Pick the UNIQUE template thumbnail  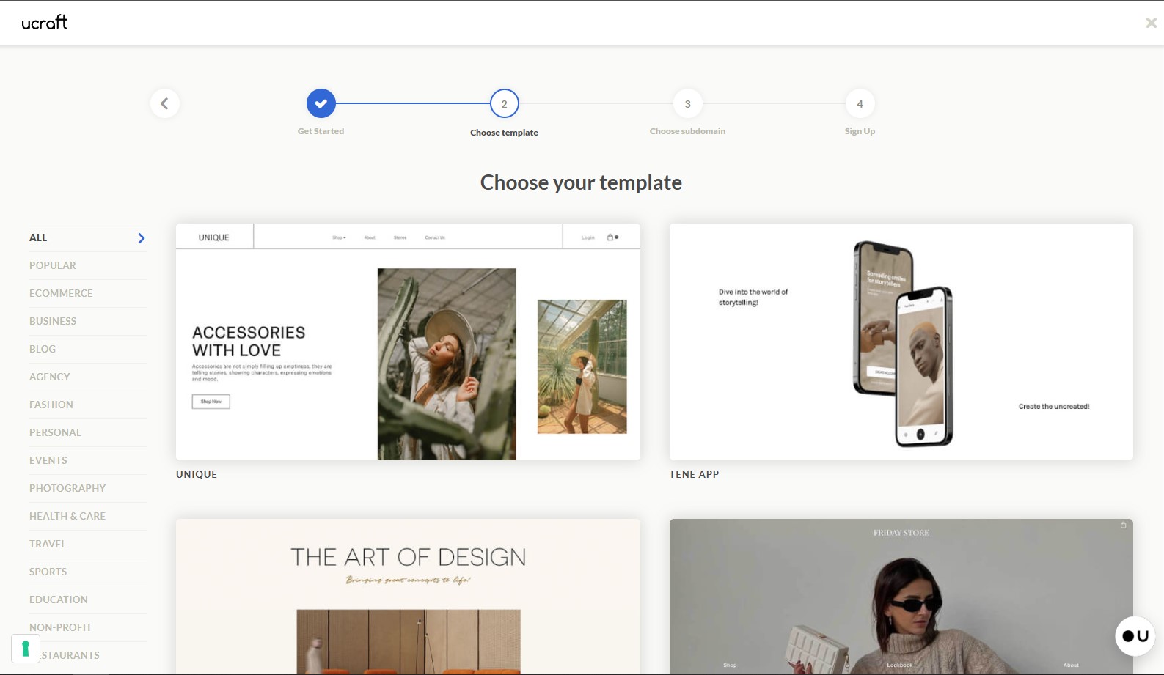(x=408, y=342)
